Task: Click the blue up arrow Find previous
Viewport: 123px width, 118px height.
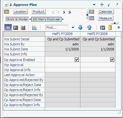Action: pos(89,28)
